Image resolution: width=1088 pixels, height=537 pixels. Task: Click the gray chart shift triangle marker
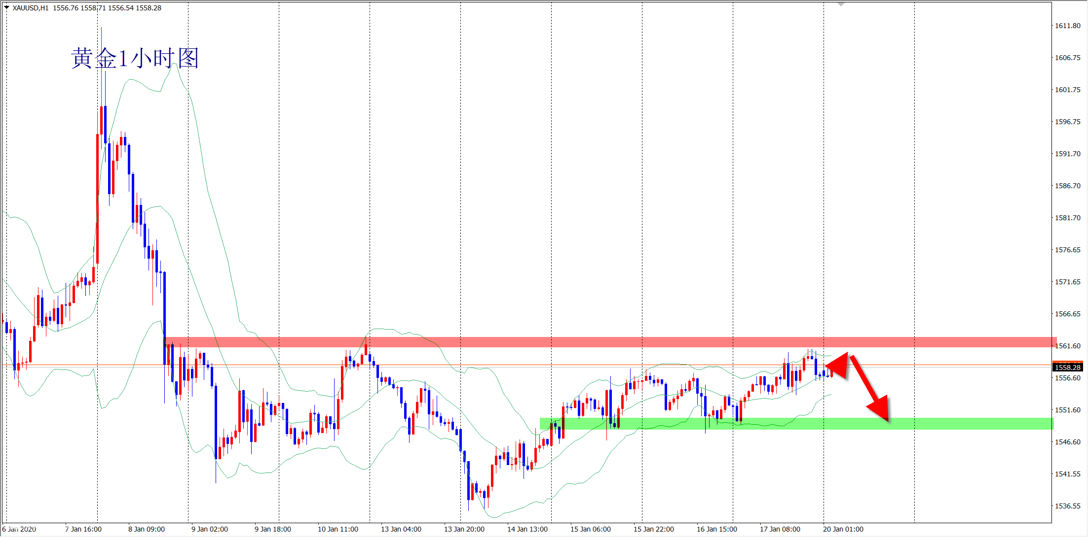click(841, 4)
